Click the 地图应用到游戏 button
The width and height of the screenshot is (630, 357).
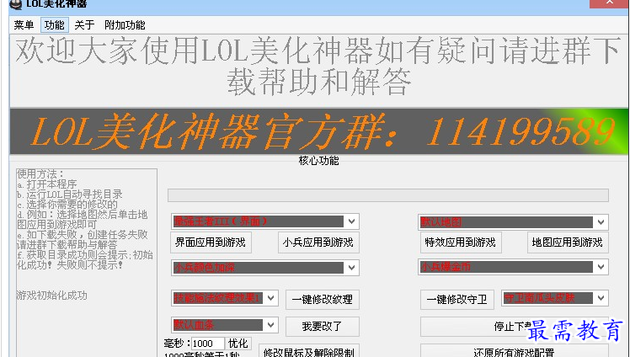[568, 242]
